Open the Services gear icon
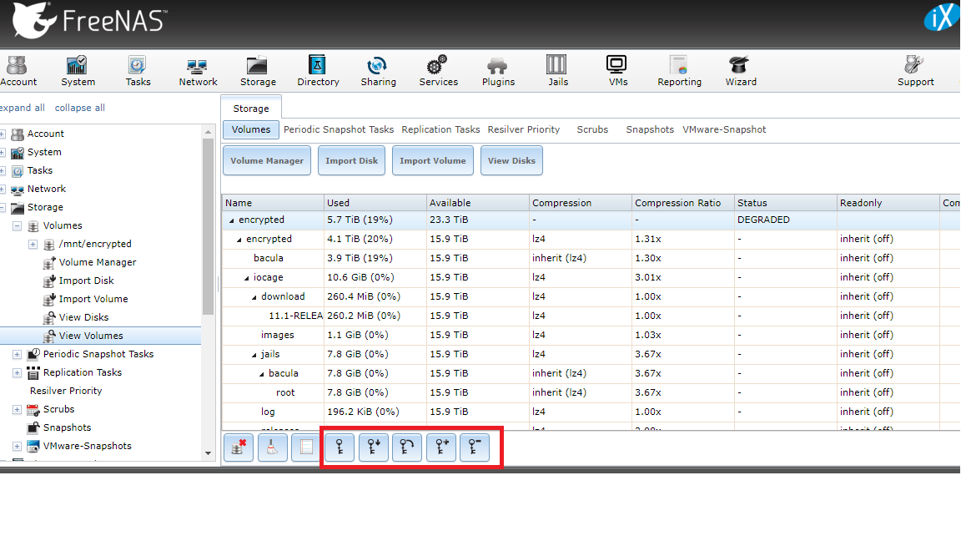The width and height of the screenshot is (961, 541). pyautogui.click(x=438, y=70)
